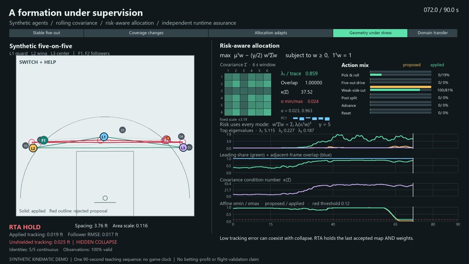The width and height of the screenshot is (469, 264).
Task: Click the Top eigenvalues line chart
Action: click(x=345, y=141)
